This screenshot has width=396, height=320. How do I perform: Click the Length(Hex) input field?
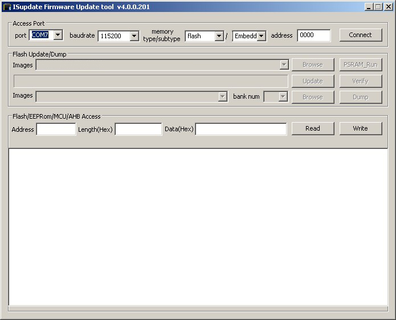[138, 129]
